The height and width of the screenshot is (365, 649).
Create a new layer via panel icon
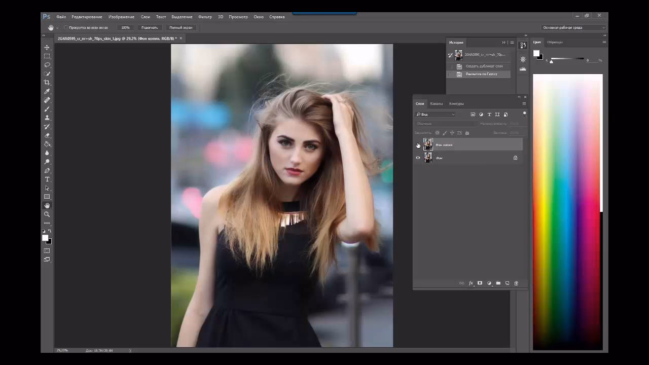click(x=507, y=283)
